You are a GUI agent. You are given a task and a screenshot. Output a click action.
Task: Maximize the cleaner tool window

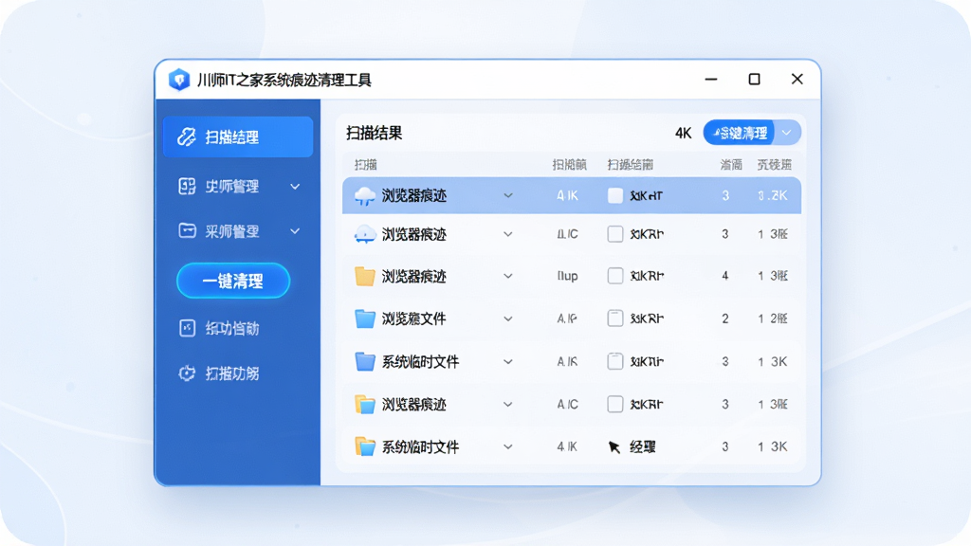[754, 80]
